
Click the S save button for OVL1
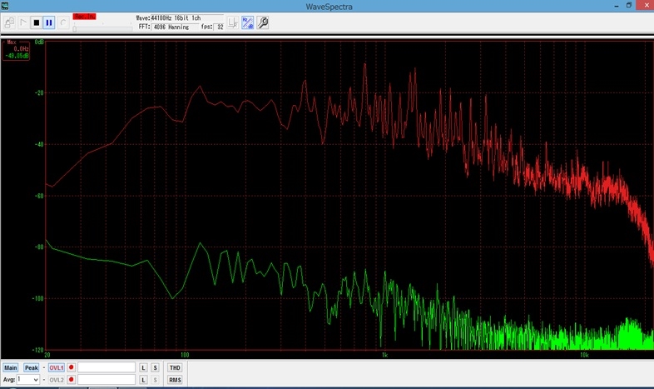coord(155,367)
